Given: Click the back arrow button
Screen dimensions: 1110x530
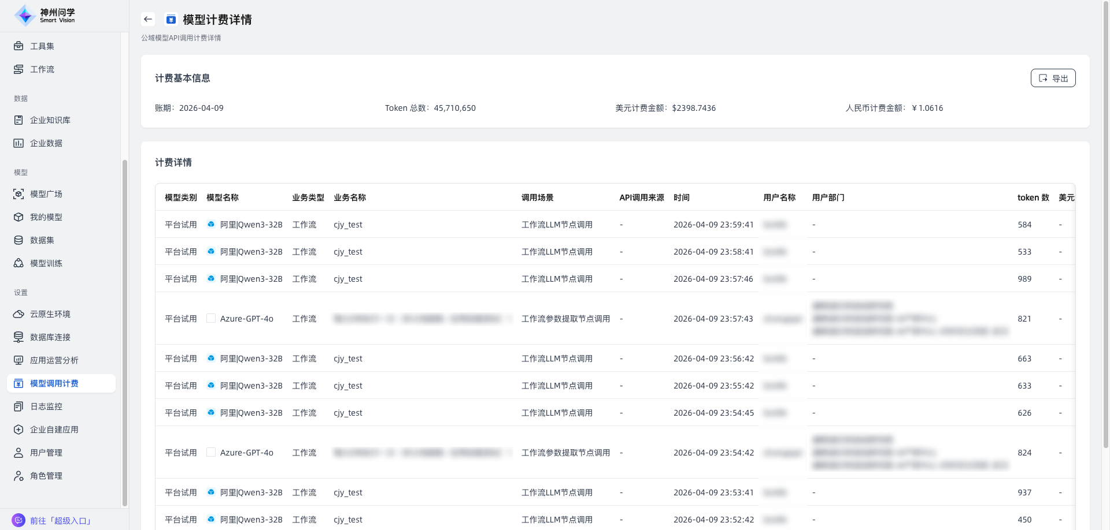Looking at the screenshot, I should point(148,19).
